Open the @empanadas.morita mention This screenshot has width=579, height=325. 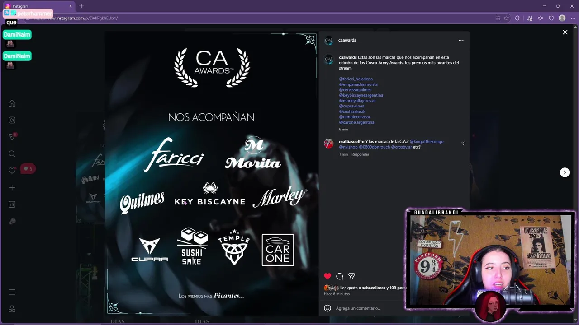click(x=358, y=84)
